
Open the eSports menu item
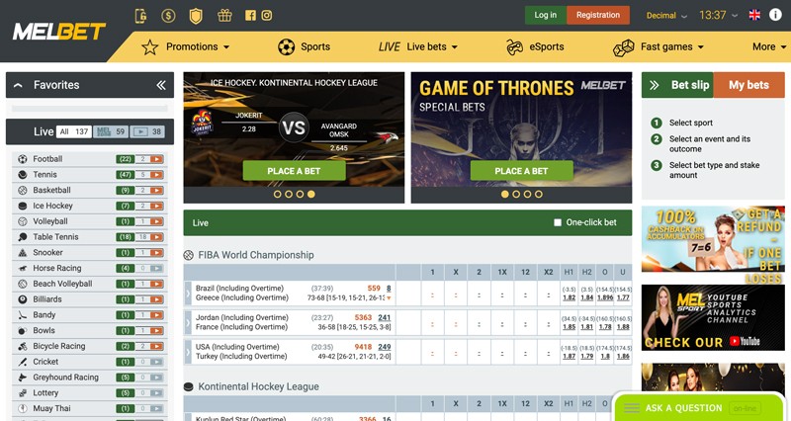535,46
